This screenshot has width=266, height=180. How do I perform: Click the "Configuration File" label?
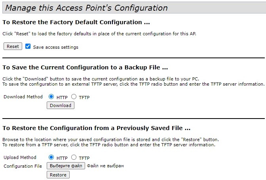(23, 166)
